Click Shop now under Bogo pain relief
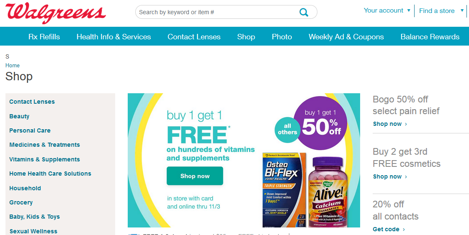The height and width of the screenshot is (235, 469). tap(390, 124)
